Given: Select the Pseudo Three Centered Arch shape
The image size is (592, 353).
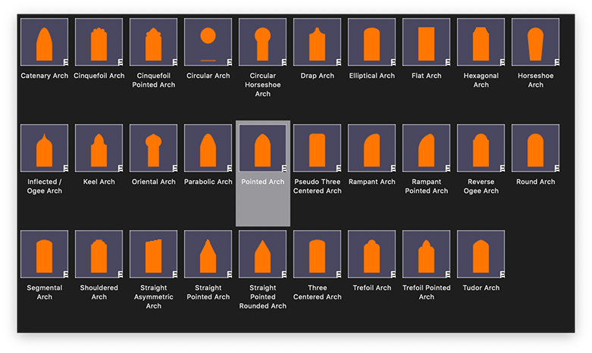Looking at the screenshot, I should click(317, 148).
